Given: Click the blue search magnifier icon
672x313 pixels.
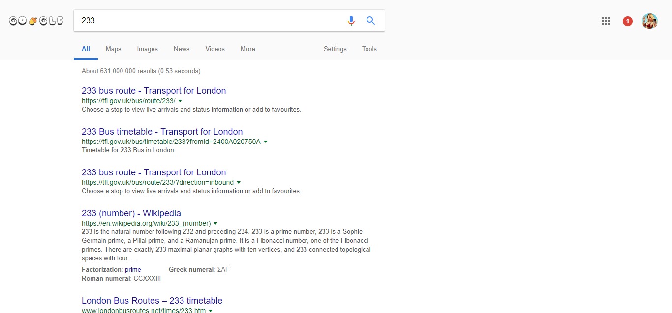Looking at the screenshot, I should coord(370,21).
